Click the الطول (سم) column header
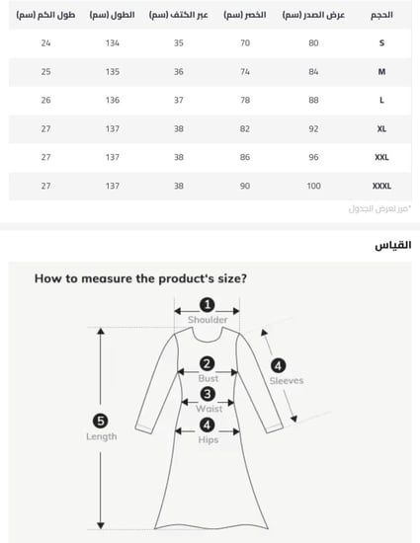The image size is (420, 543). click(x=113, y=15)
